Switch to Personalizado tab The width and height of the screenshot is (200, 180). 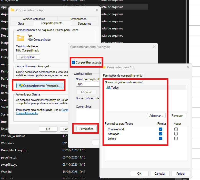(78, 19)
